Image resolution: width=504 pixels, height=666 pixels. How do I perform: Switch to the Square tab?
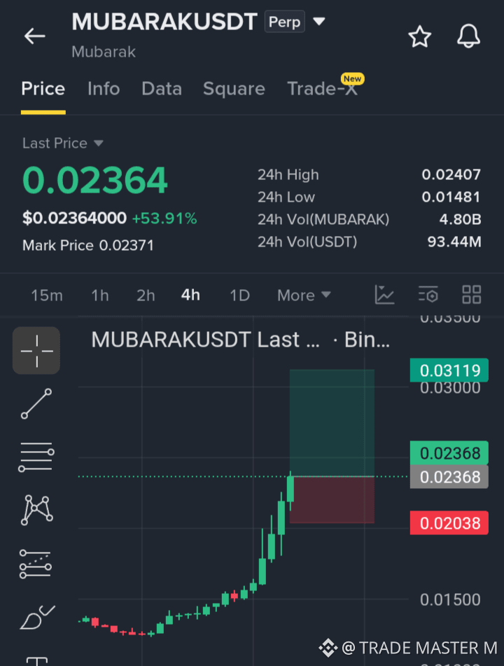234,89
